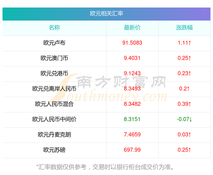
Task: Select the 欧元卢布 row name
Action: pos(54,43)
